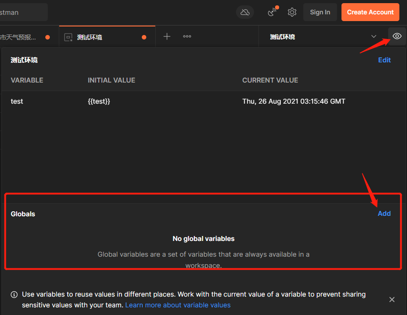Image resolution: width=407 pixels, height=315 pixels.
Task: Select the {{test}} initial value
Action: [x=99, y=101]
